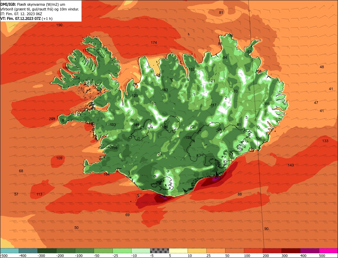
Task: Select the light teal swatch above -500
Action: 9,251
